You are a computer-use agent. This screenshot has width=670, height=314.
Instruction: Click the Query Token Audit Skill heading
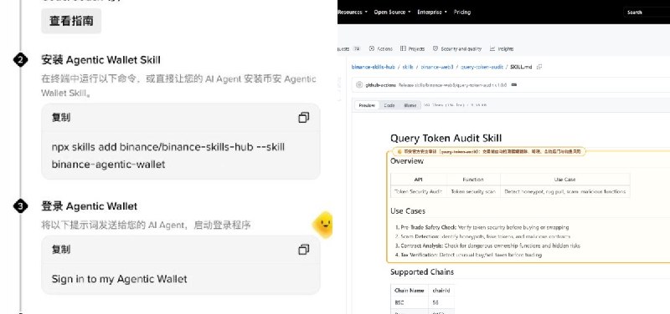(446, 138)
